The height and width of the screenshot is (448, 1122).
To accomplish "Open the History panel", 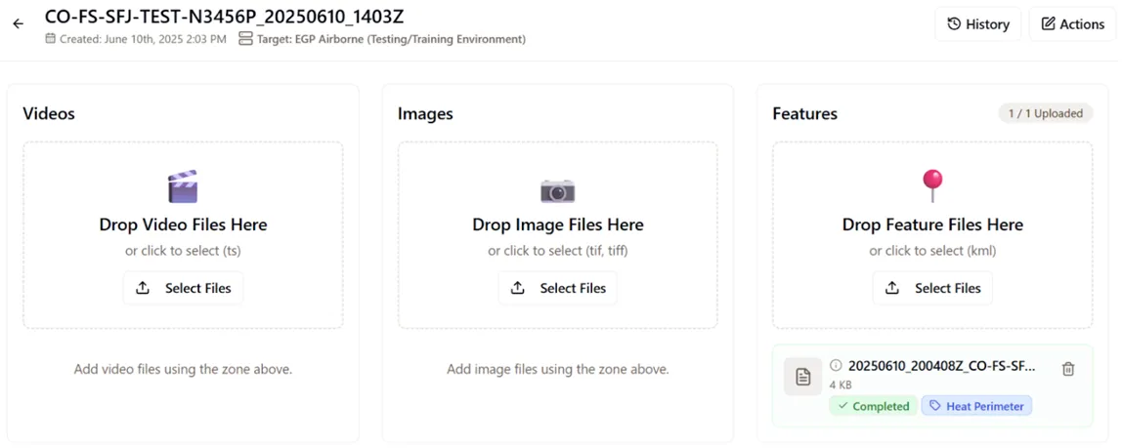I will pyautogui.click(x=977, y=24).
